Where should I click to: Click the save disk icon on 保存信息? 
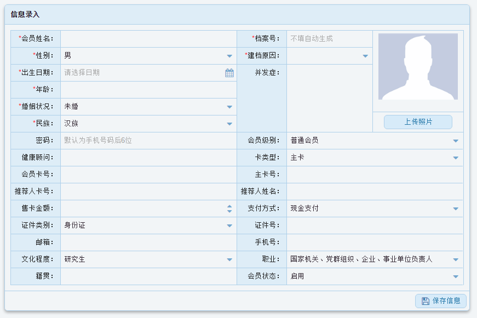tap(426, 300)
